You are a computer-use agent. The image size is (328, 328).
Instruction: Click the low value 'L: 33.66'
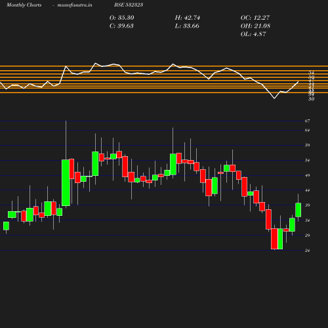click(187, 26)
